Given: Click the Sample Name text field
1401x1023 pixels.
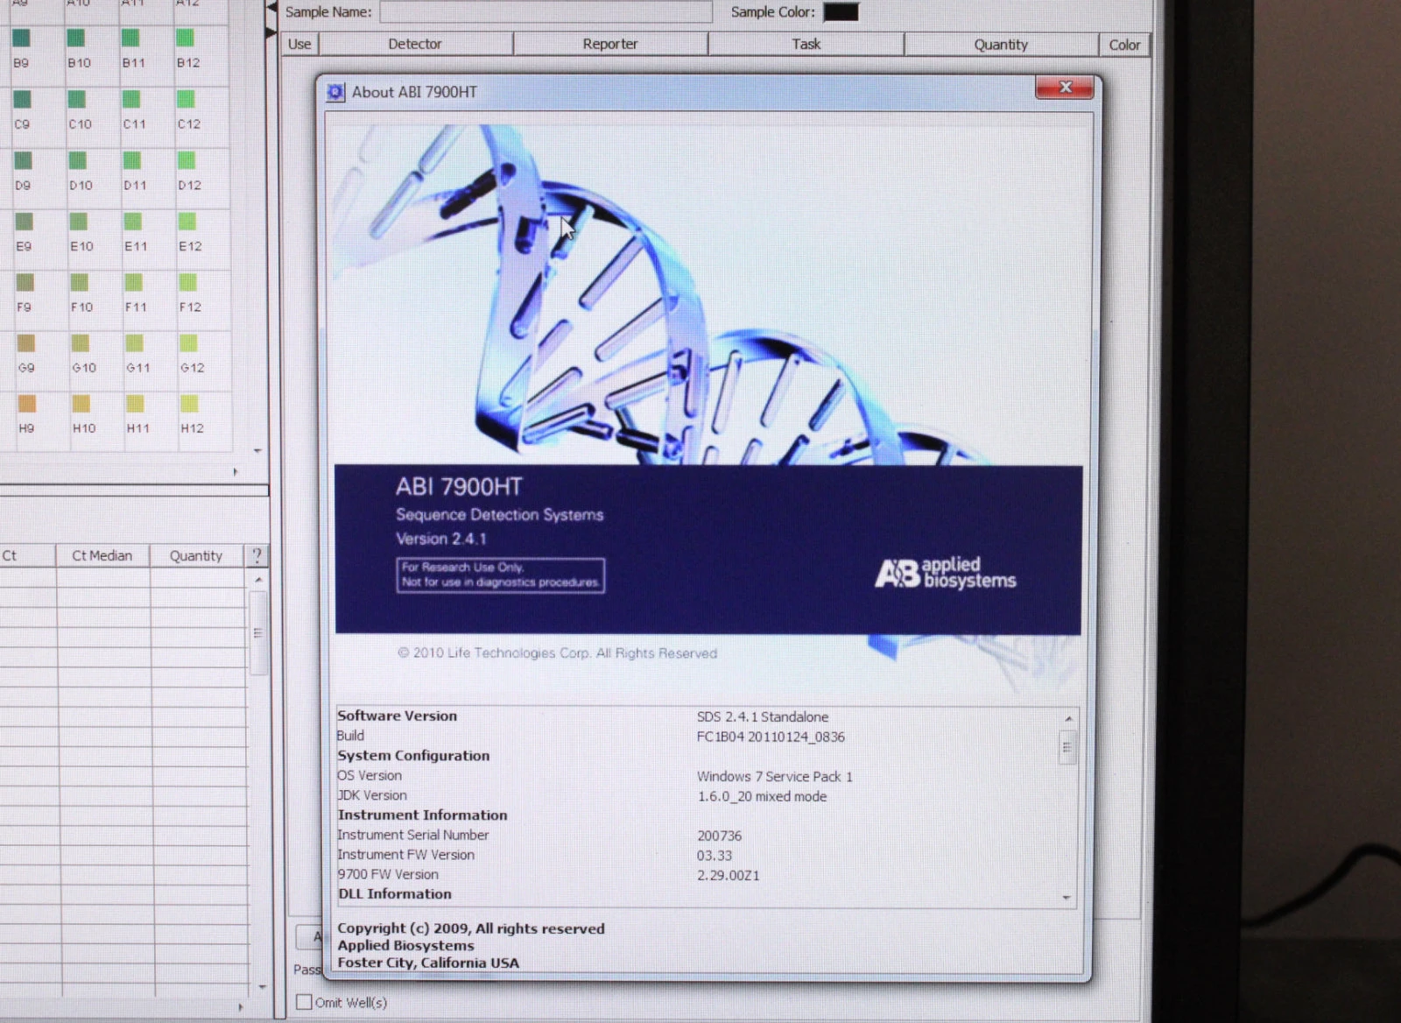Looking at the screenshot, I should coord(546,12).
